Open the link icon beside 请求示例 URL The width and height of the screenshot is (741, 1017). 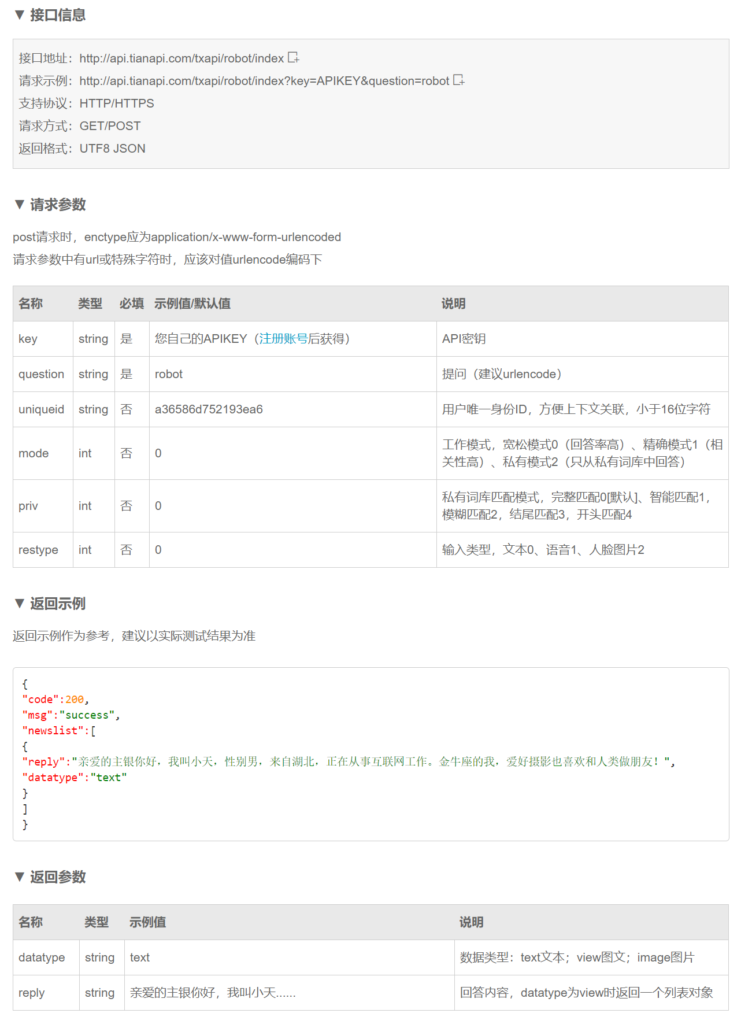pyautogui.click(x=459, y=80)
